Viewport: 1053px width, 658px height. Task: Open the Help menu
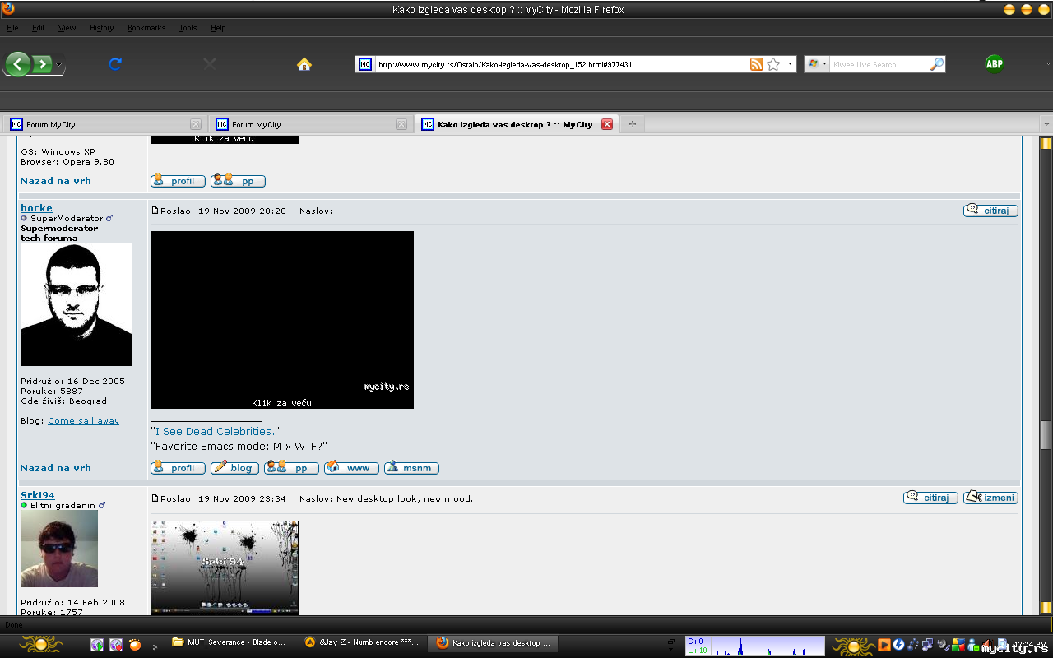coord(218,28)
